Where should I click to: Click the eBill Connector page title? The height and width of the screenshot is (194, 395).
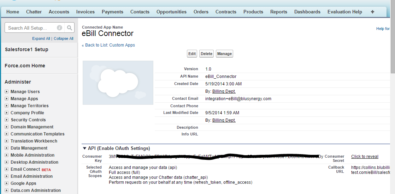(107, 34)
